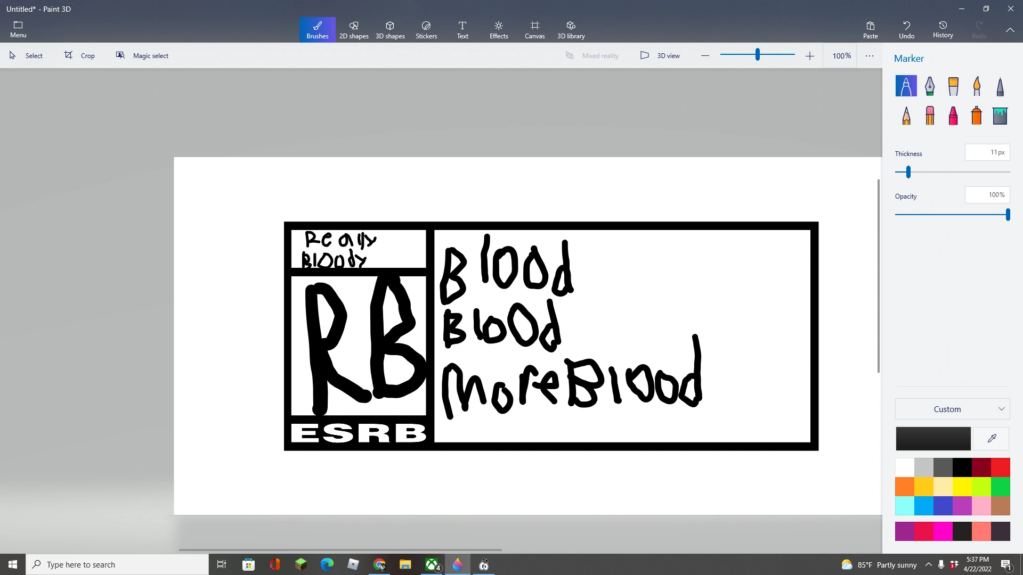Toggle 3D view mode
The height and width of the screenshot is (575, 1023).
(x=660, y=55)
